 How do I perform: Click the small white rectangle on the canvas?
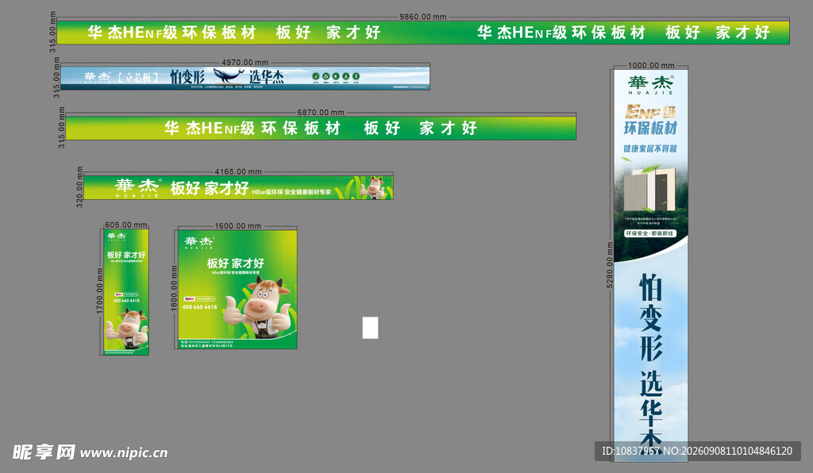[370, 328]
